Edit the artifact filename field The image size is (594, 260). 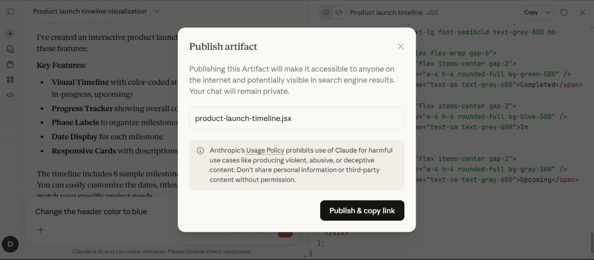point(296,118)
